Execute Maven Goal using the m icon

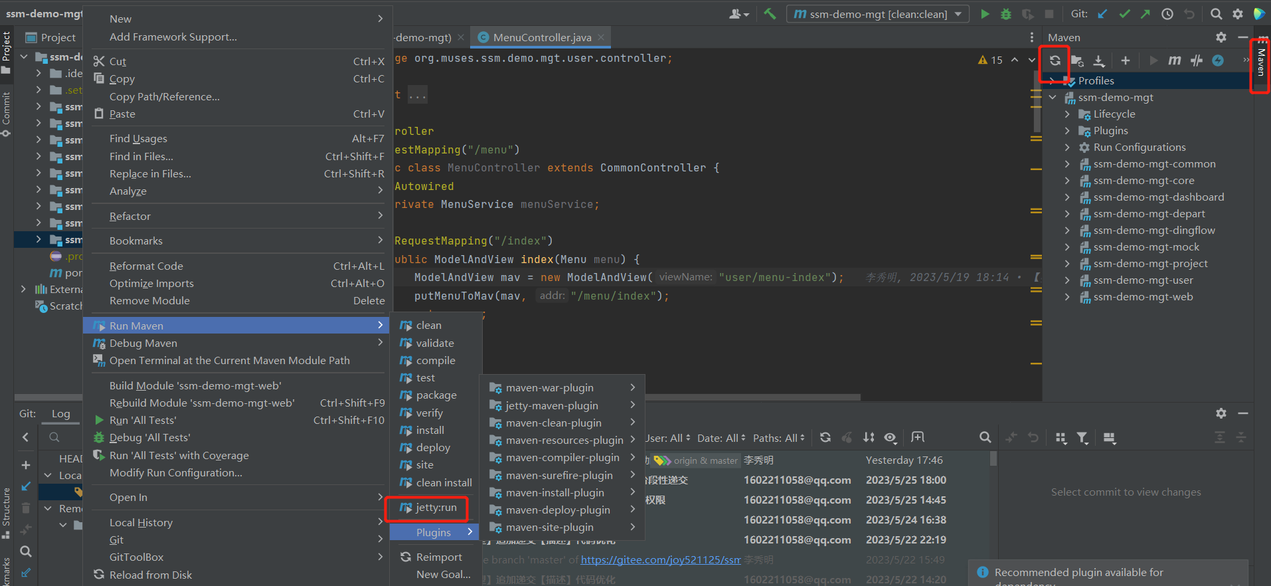(1175, 60)
